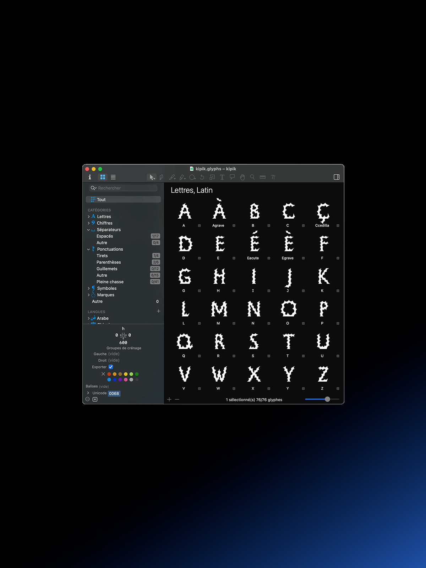
Task: Toggle the small checkbox beside glyph A
Action: click(x=200, y=226)
